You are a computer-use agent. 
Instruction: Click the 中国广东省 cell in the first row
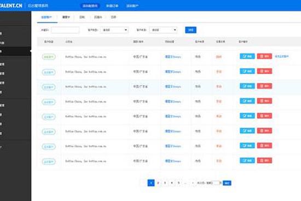(x=140, y=57)
